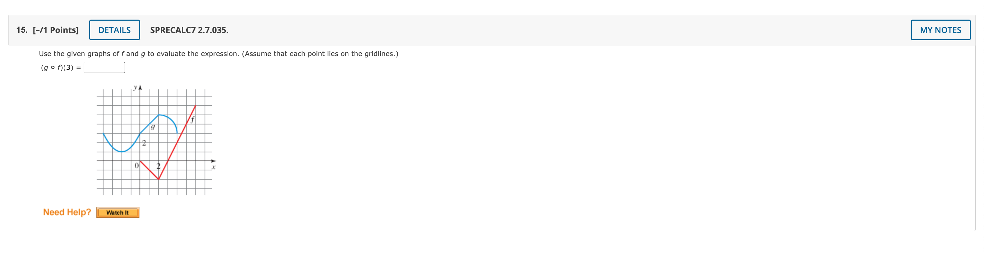The height and width of the screenshot is (256, 984).
Task: Open MY NOTES panel
Action: coord(941,30)
